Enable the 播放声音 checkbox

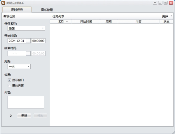pyautogui.click(x=9, y=86)
